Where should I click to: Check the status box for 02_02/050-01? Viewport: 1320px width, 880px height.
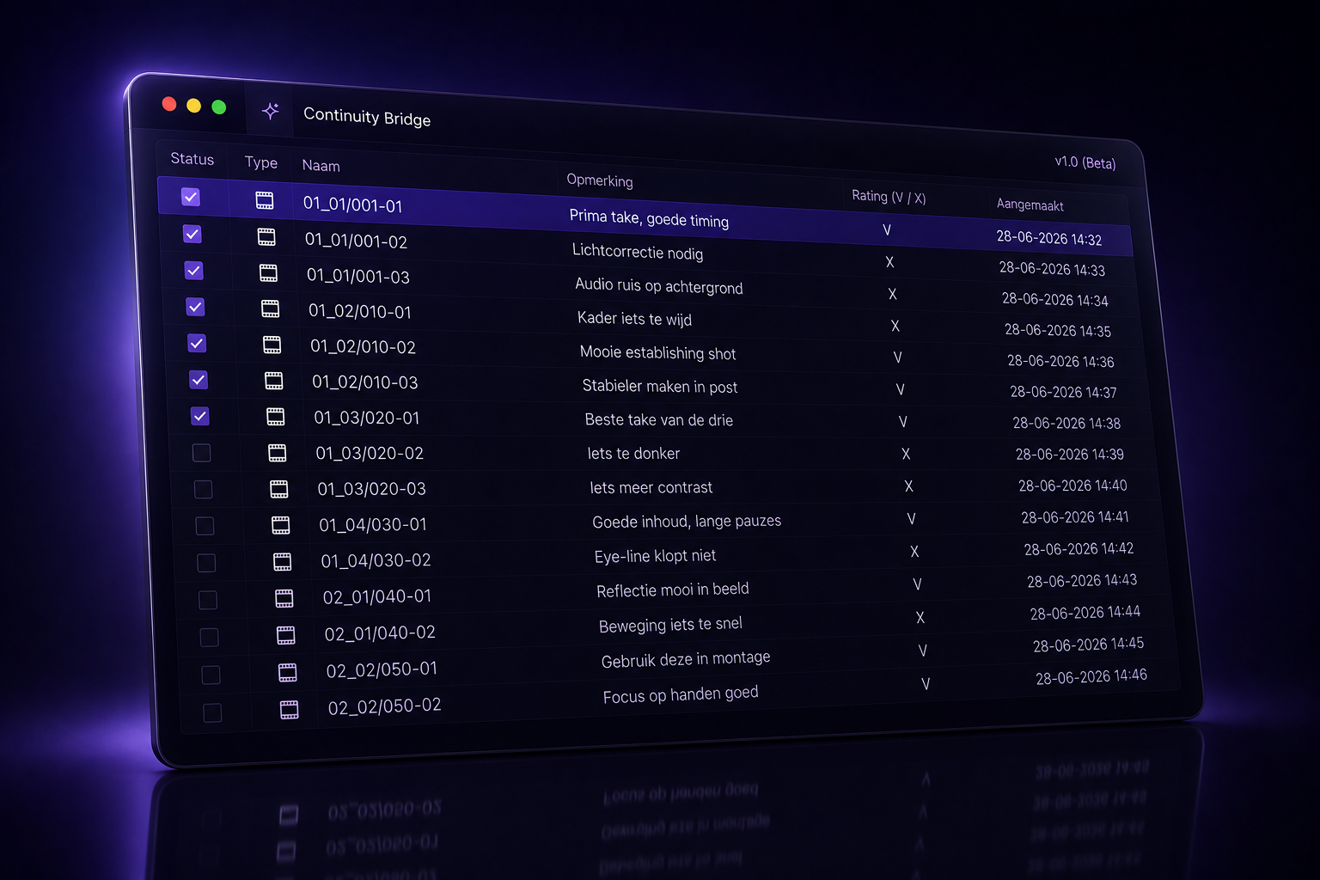pyautogui.click(x=211, y=675)
